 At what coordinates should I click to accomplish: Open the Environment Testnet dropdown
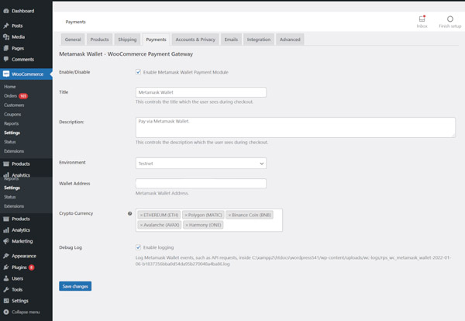pos(201,163)
